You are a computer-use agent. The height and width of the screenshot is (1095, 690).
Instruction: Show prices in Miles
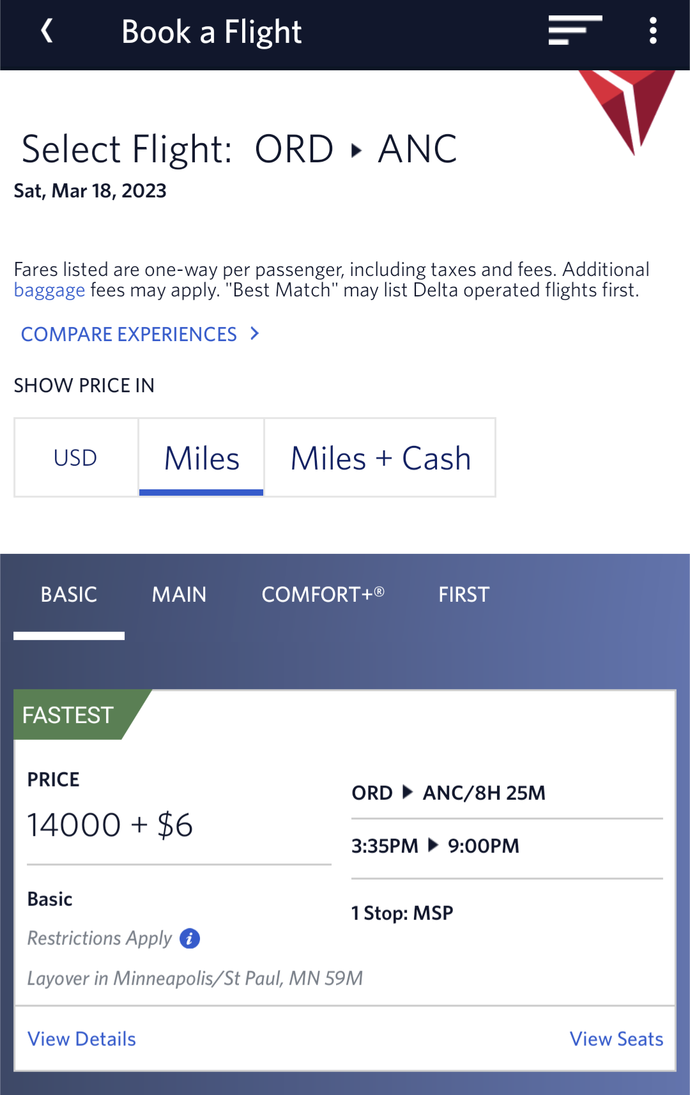coord(201,457)
